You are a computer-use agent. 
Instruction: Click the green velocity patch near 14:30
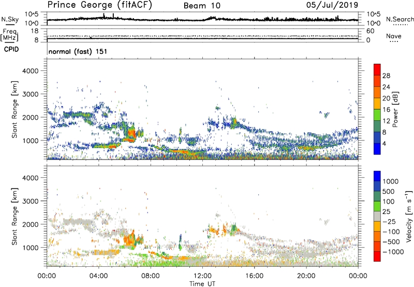coord(234,228)
